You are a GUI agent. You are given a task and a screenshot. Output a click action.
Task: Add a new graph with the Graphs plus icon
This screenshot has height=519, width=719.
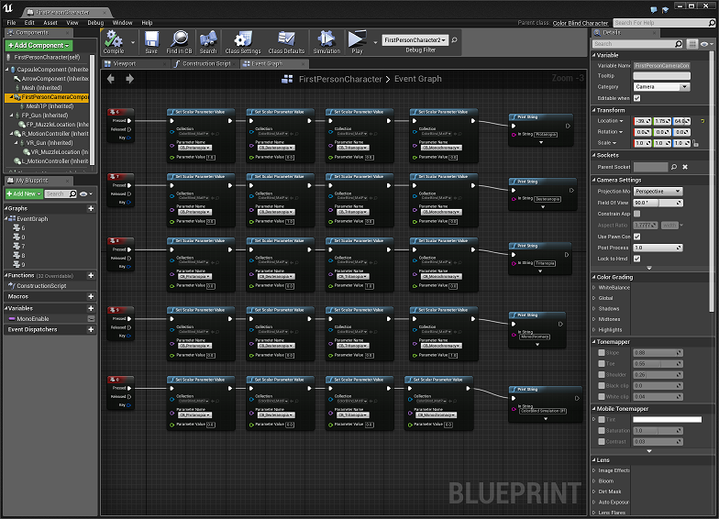click(x=91, y=209)
